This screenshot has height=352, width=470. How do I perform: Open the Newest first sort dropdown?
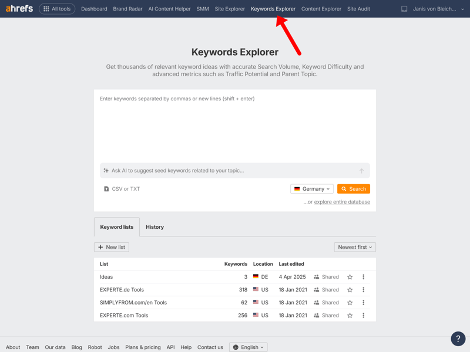point(355,247)
